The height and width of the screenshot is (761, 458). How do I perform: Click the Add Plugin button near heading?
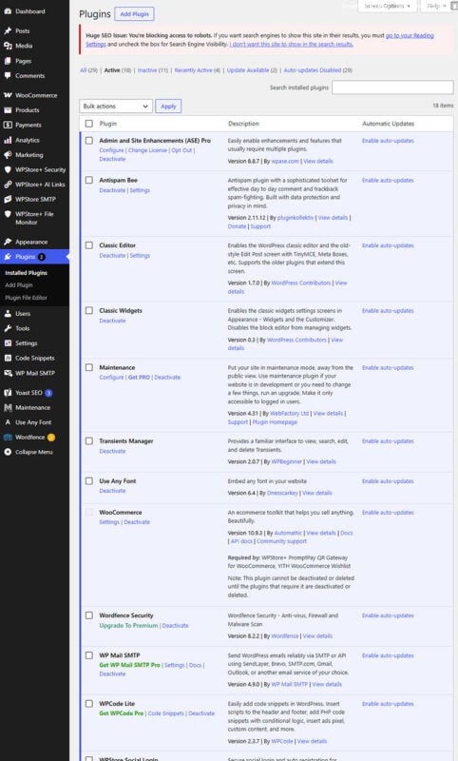click(134, 14)
